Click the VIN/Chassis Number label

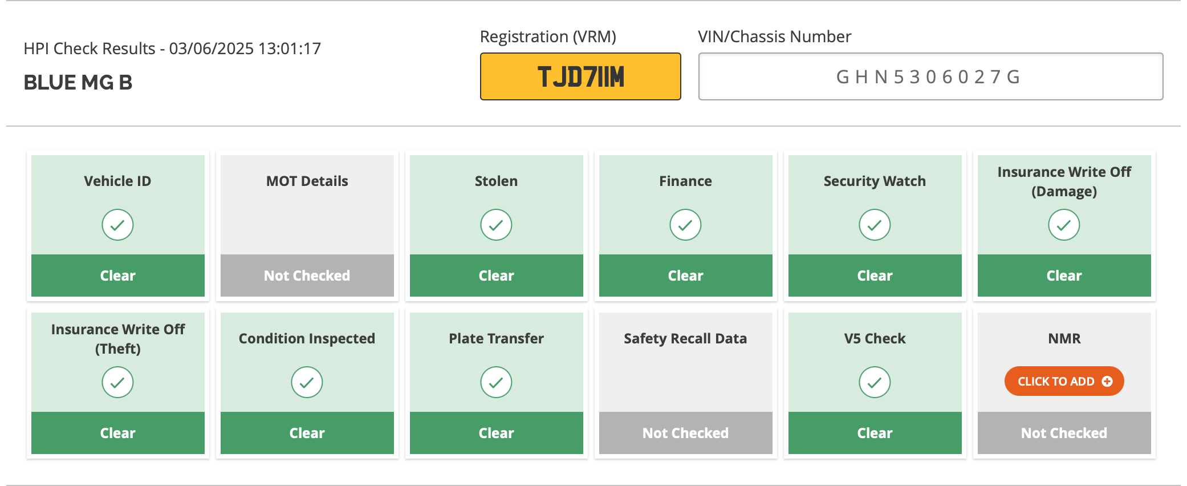774,37
